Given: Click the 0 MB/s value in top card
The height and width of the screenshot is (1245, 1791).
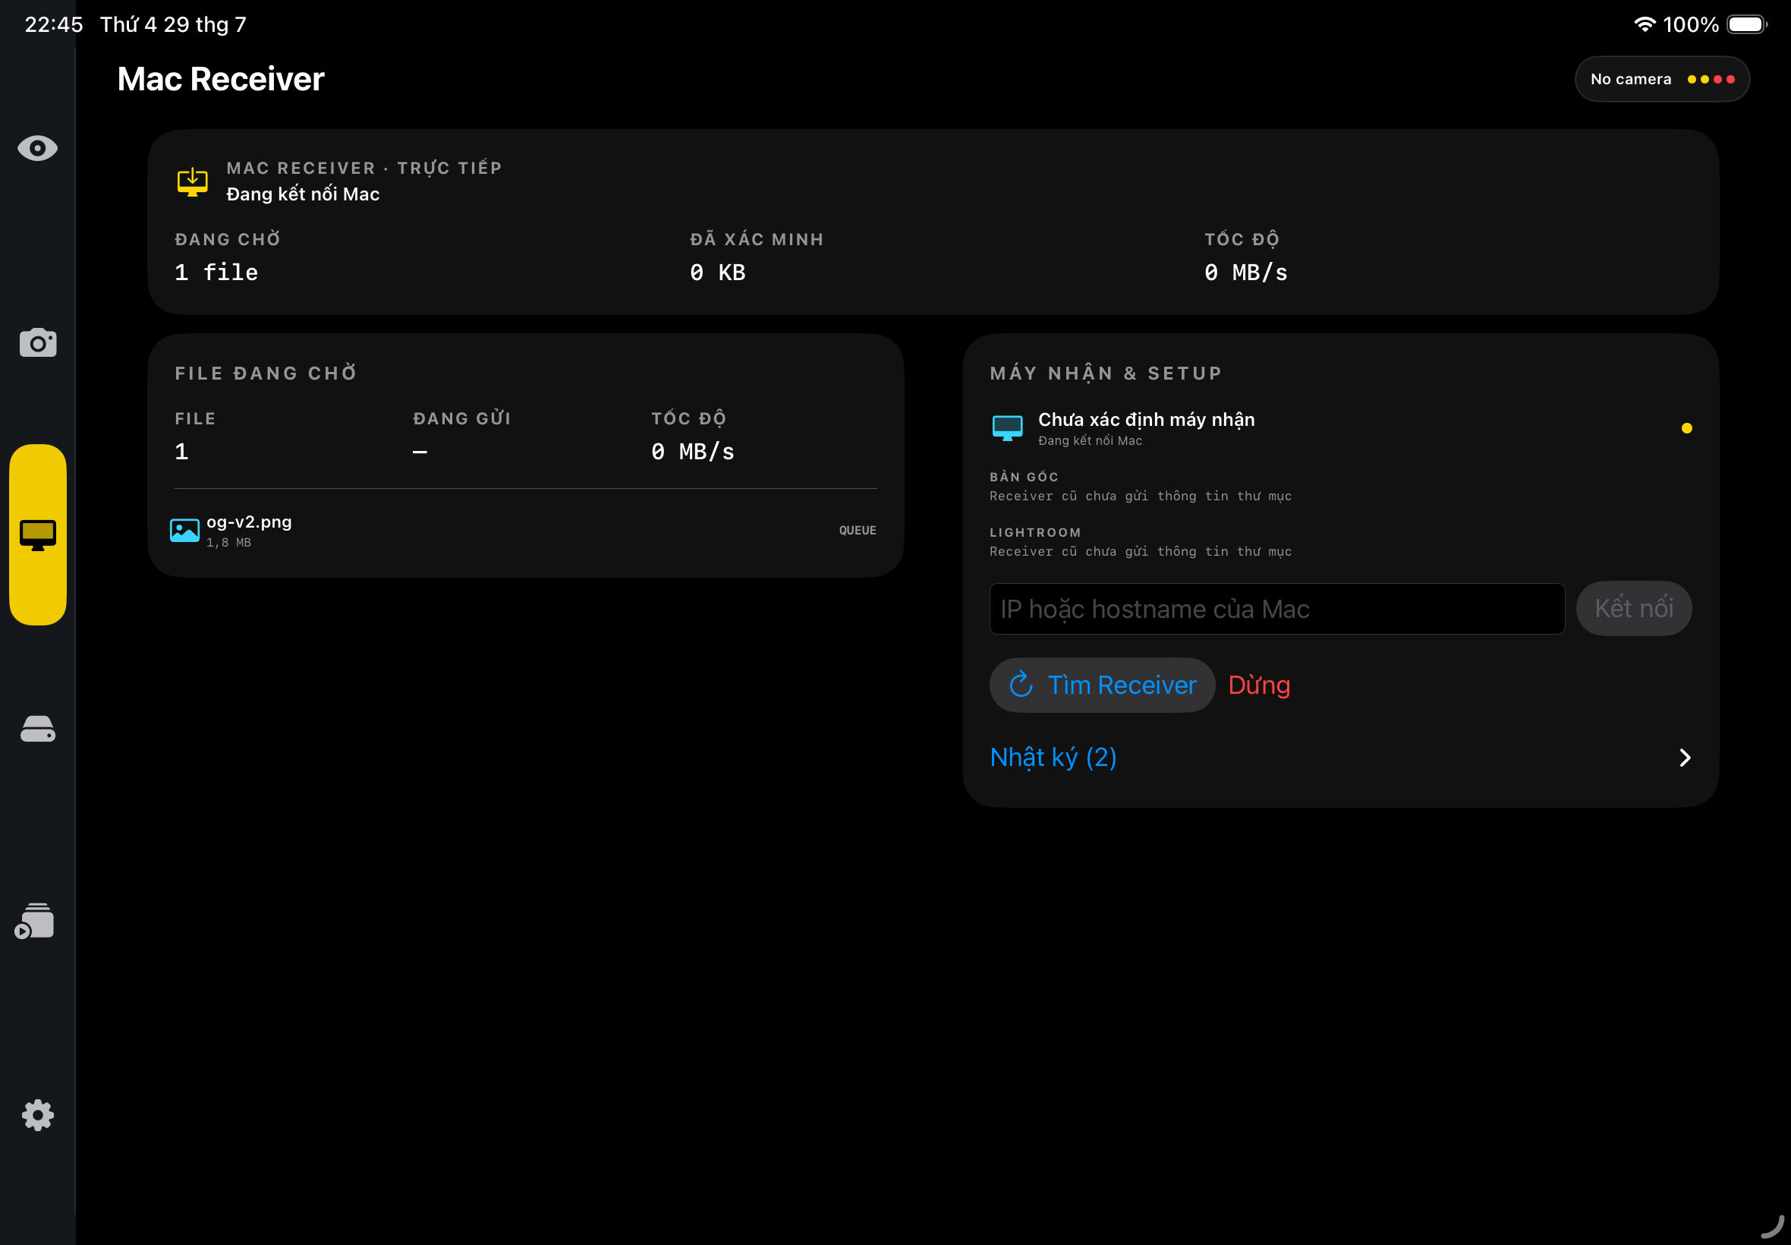Looking at the screenshot, I should pyautogui.click(x=1246, y=273).
